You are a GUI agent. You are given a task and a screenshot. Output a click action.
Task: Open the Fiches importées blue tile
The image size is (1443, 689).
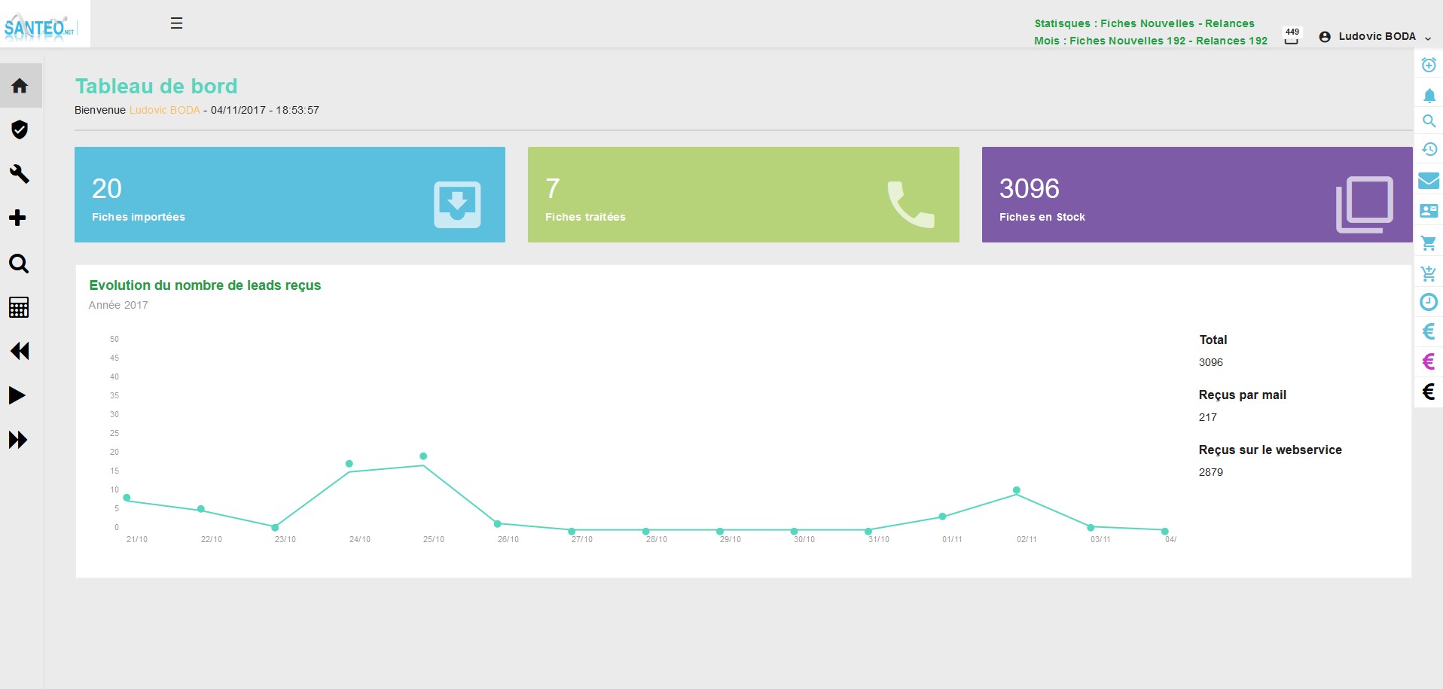(290, 194)
